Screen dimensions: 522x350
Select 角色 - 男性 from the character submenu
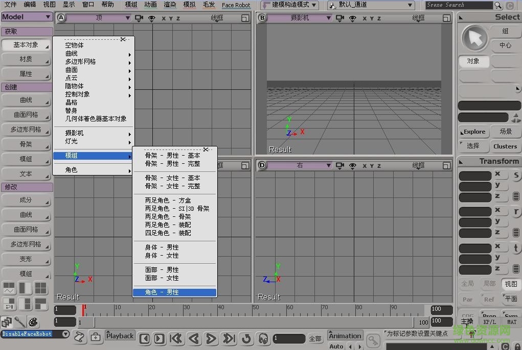(x=174, y=293)
